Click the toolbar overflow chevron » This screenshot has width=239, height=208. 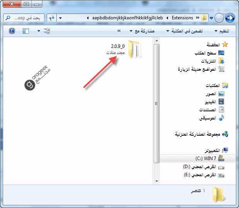pos(119,31)
